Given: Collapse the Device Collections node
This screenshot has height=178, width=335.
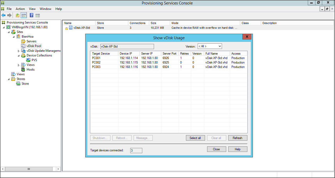Looking at the screenshot, I should [19, 55].
